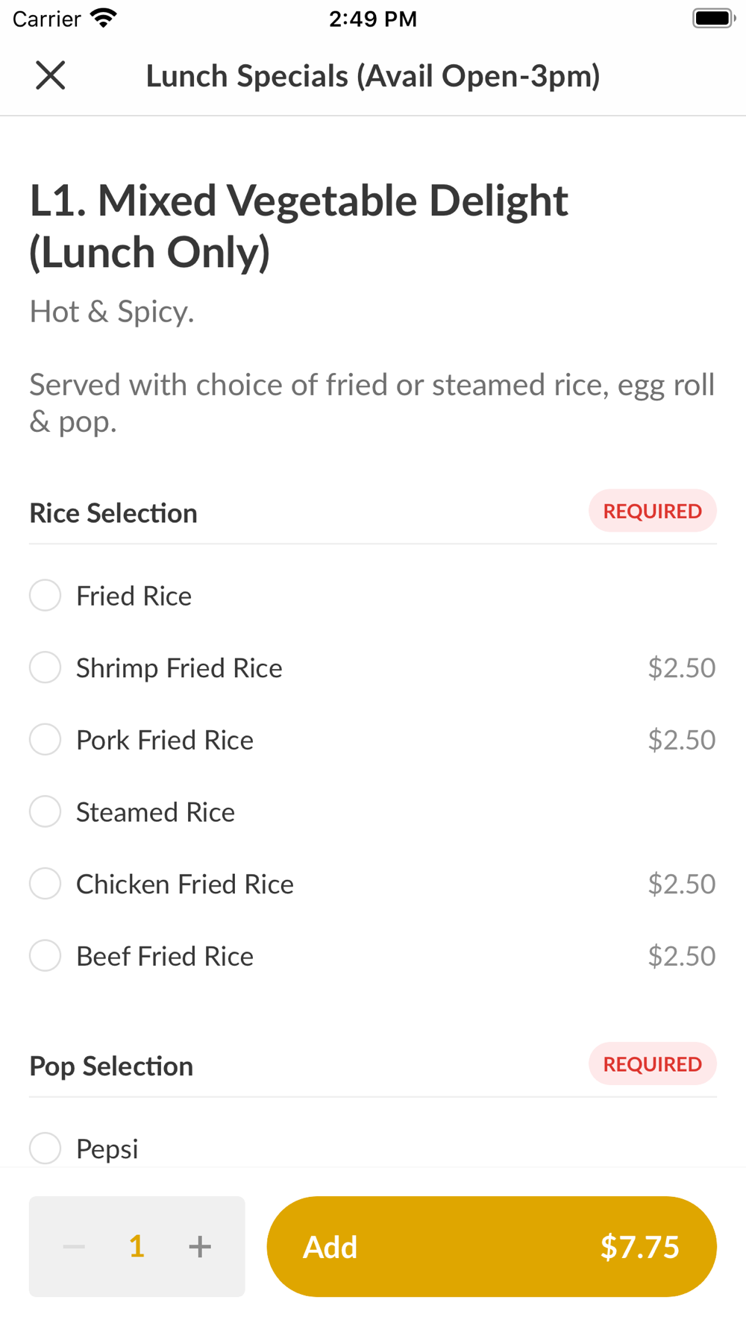Choose Shrimp Fried Rice radio button
The height and width of the screenshot is (1326, 746).
(45, 667)
